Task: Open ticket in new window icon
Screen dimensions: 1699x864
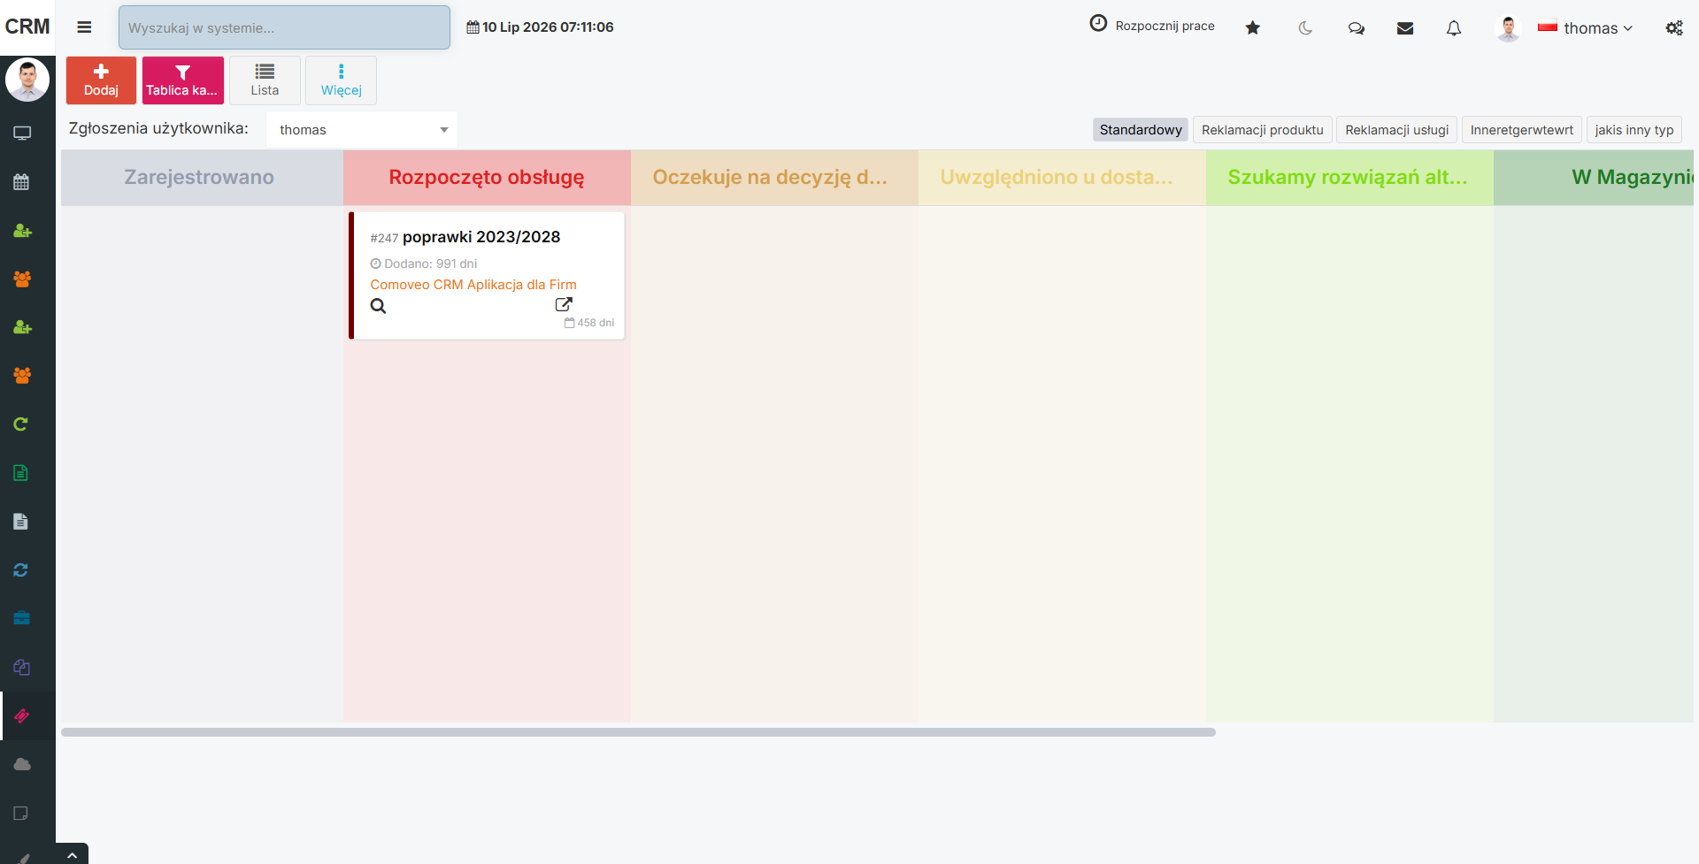Action: (x=564, y=304)
